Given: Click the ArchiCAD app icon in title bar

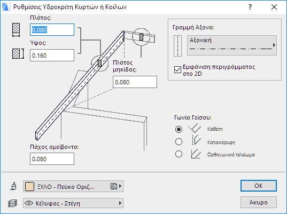Looking at the screenshot, I should [x=6, y=7].
